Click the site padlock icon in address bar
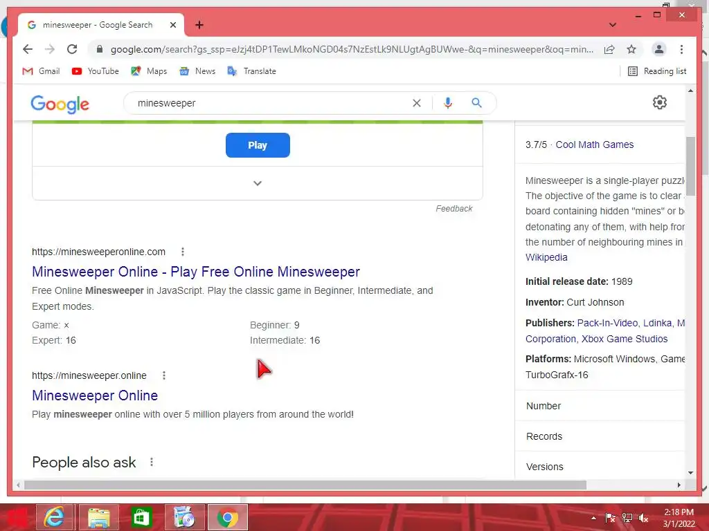 point(100,49)
